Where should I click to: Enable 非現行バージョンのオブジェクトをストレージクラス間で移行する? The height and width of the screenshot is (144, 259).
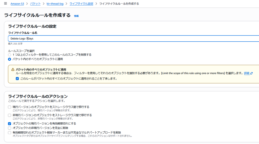tap(10, 115)
